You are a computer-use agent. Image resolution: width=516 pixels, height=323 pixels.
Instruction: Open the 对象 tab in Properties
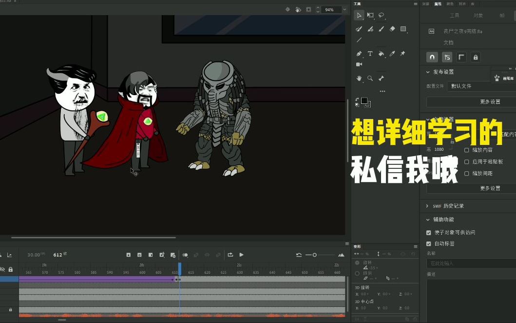pos(478,15)
